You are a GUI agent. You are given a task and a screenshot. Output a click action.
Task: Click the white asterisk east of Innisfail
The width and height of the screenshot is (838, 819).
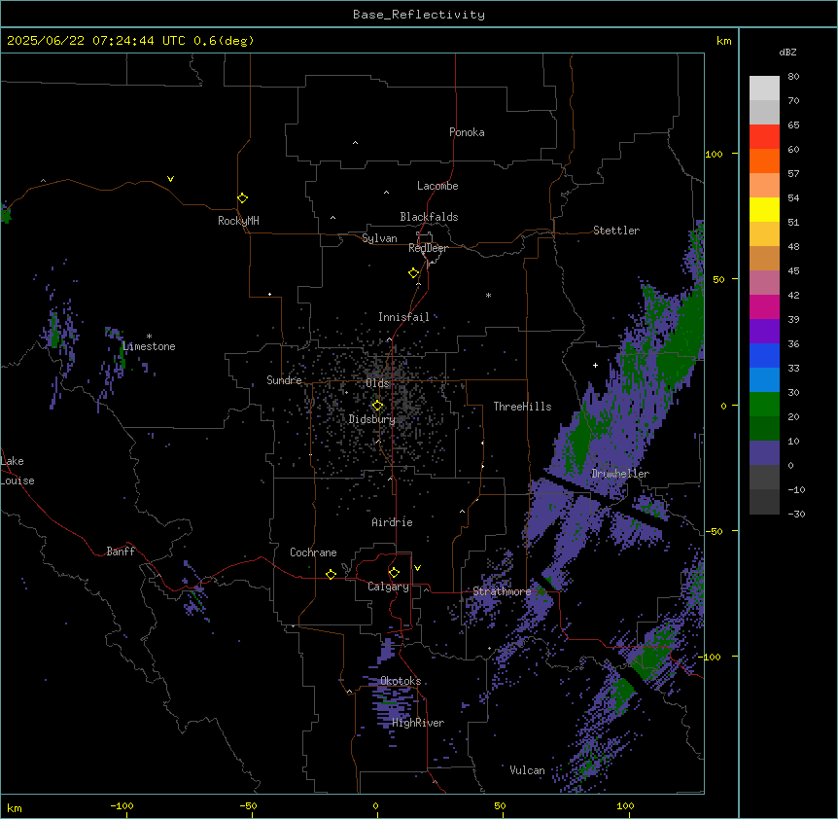coord(488,295)
